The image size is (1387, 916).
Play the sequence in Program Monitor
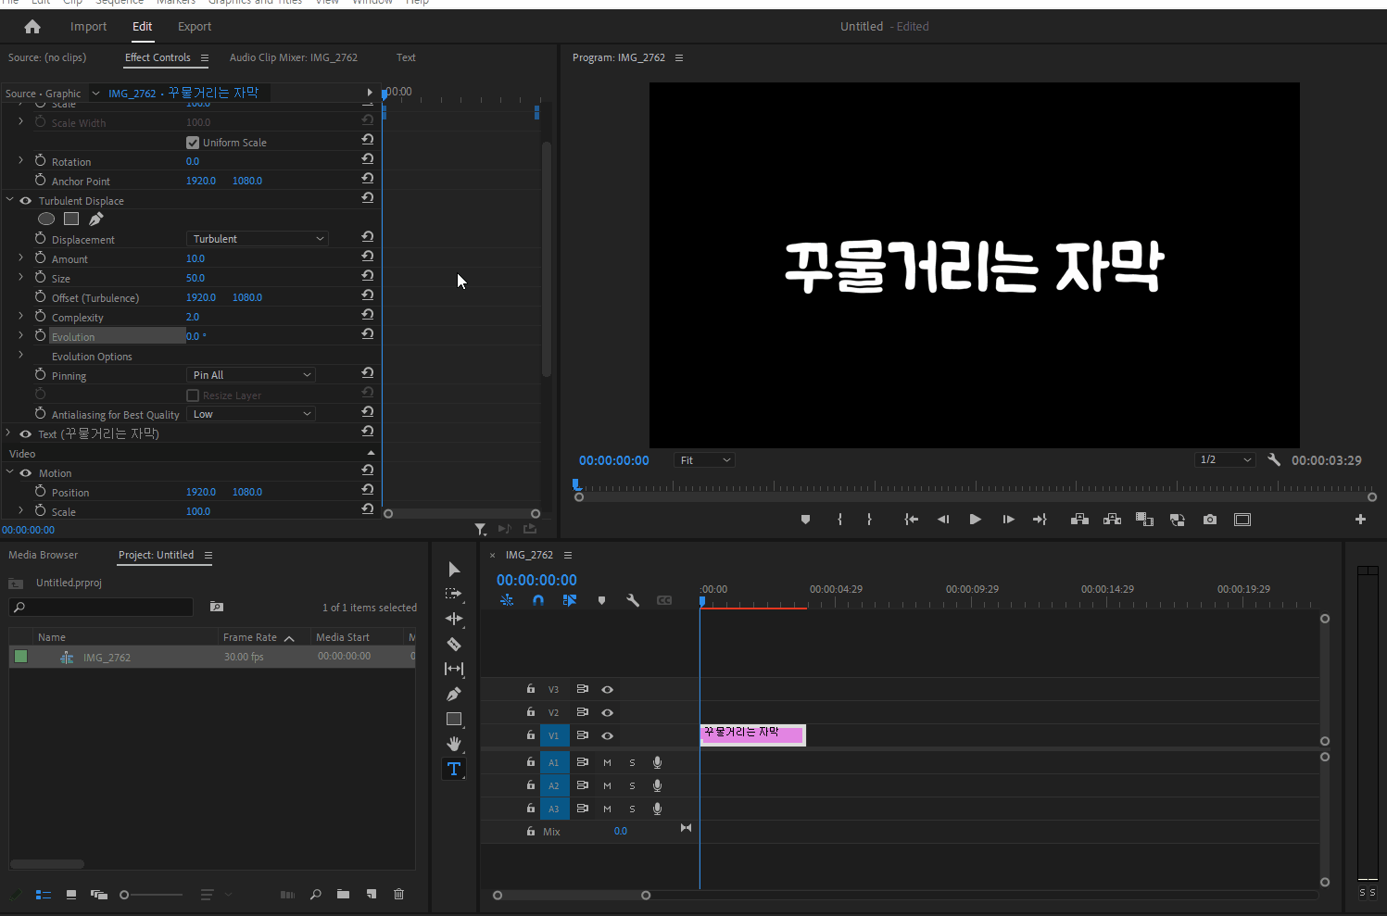click(975, 520)
